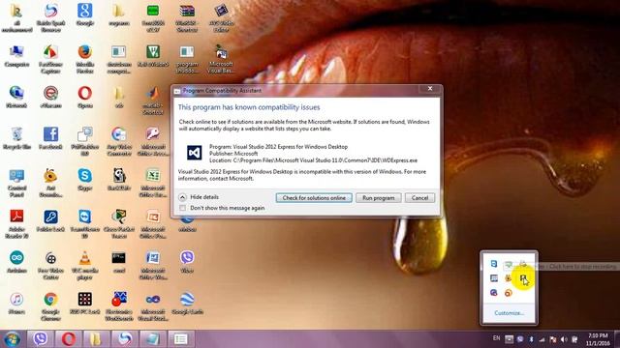Click the Windows Start button

pyautogui.click(x=12, y=339)
